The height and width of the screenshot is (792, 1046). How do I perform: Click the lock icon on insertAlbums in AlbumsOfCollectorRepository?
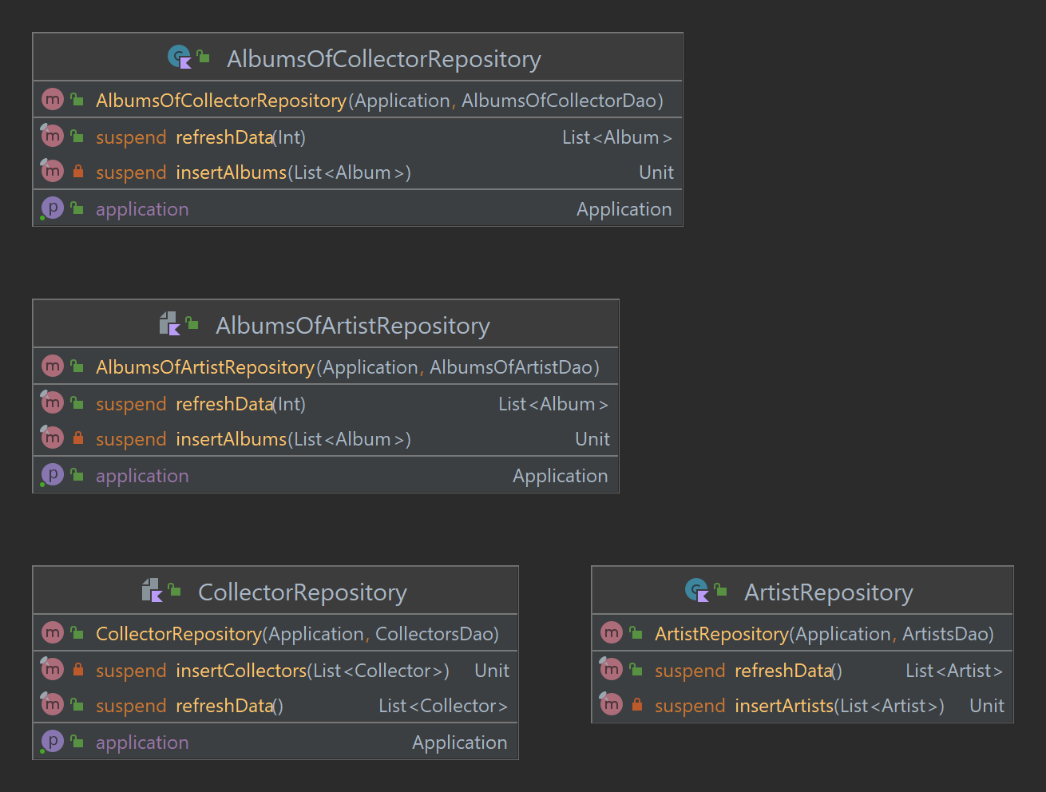coord(78,171)
